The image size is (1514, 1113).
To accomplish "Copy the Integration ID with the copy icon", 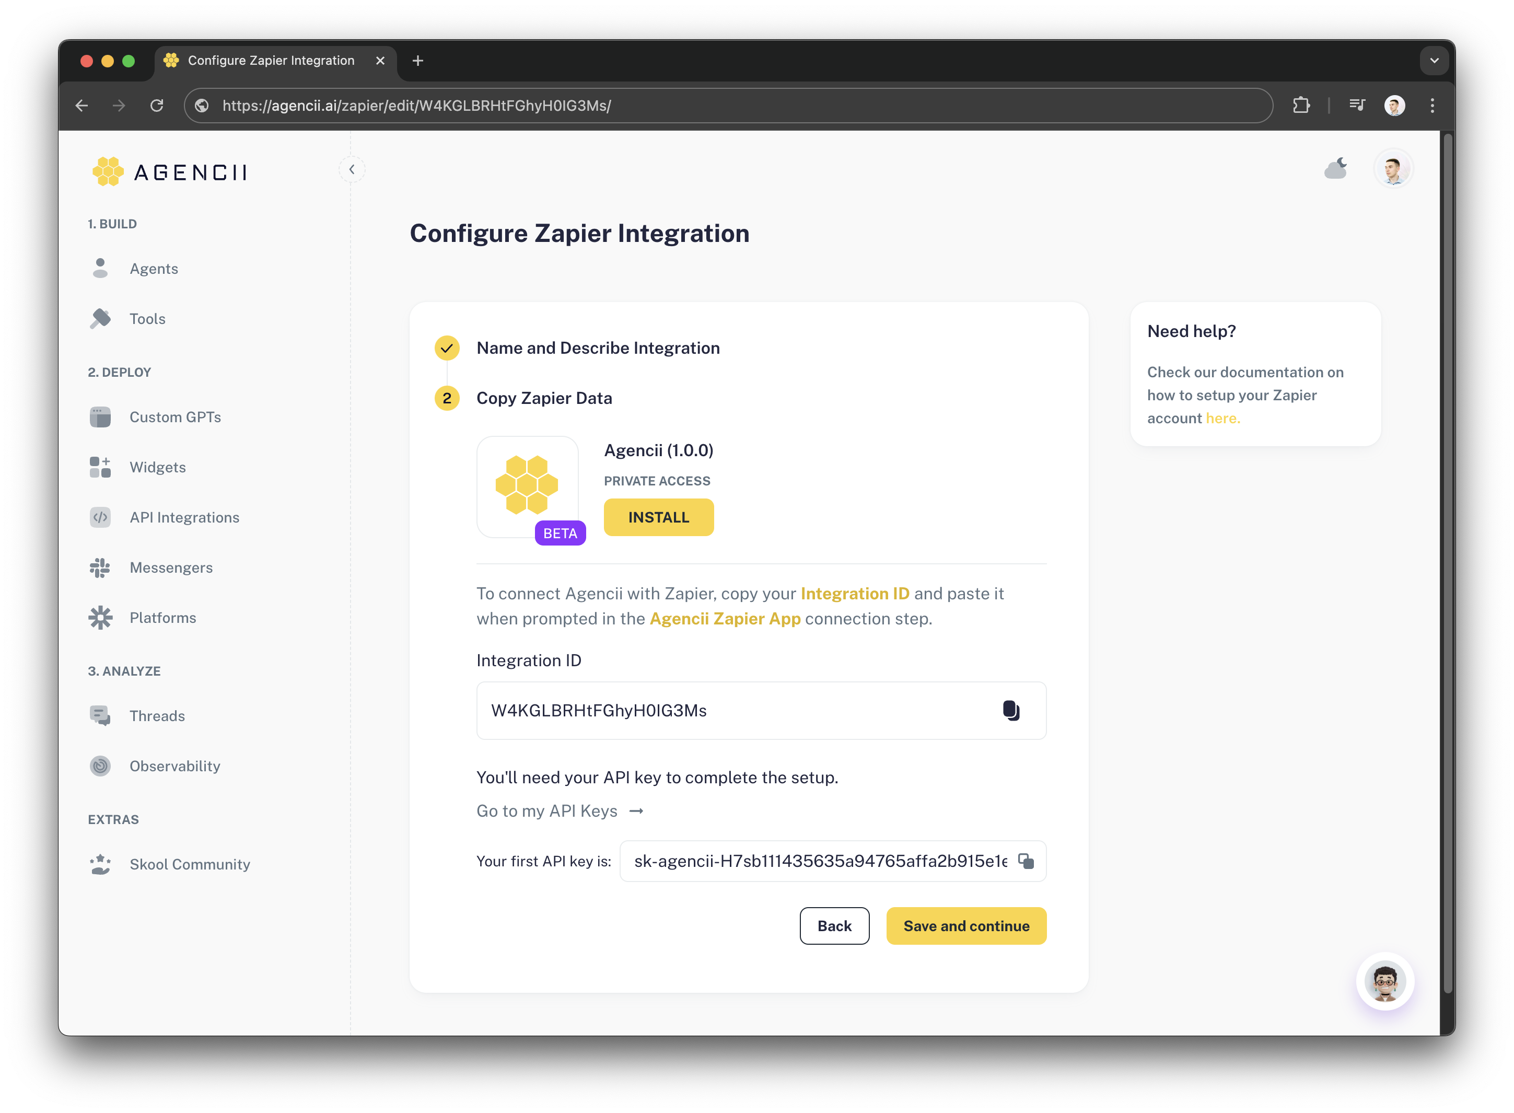I will click(1010, 710).
